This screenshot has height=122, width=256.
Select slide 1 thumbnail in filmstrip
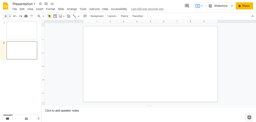[x=22, y=30]
